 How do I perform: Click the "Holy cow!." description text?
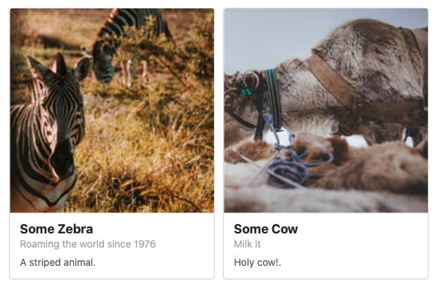click(x=258, y=262)
